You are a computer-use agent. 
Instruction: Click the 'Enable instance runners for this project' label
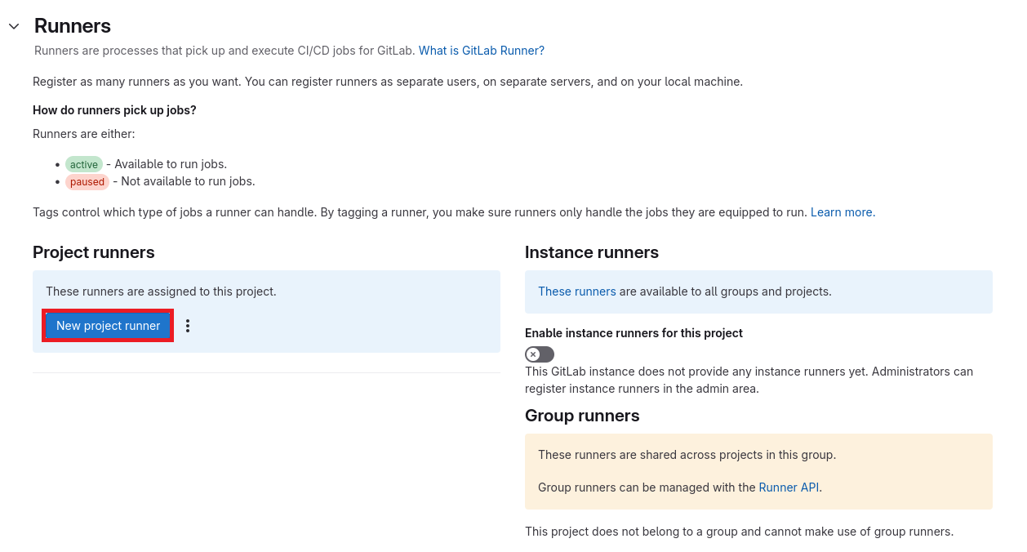tap(634, 333)
